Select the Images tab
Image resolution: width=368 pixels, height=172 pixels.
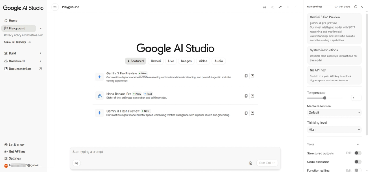point(186,61)
